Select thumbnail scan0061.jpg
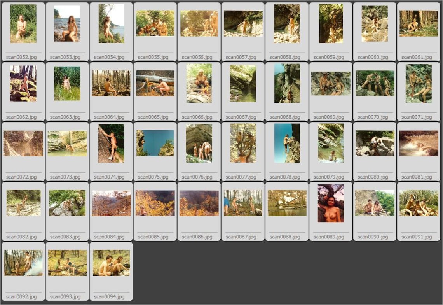Image resolution: width=443 pixels, height=305 pixels. 419,23
